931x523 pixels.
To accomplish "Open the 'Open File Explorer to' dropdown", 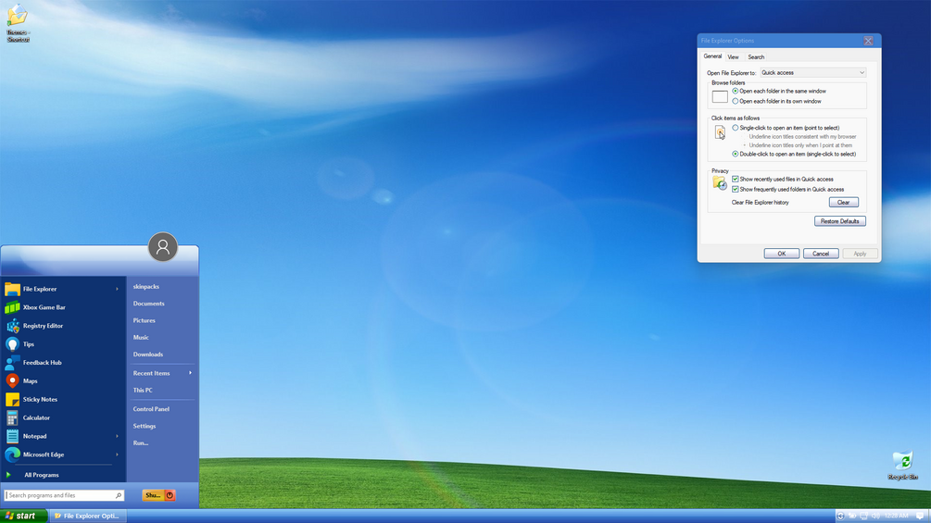I will coord(812,72).
